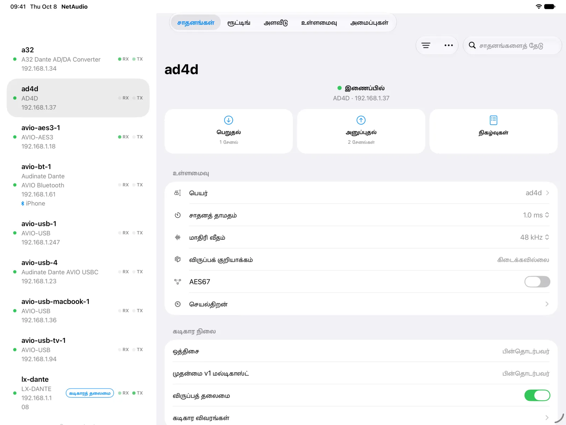
Task: Open the அனுப்புதல் transmit channels card
Action: click(x=361, y=131)
